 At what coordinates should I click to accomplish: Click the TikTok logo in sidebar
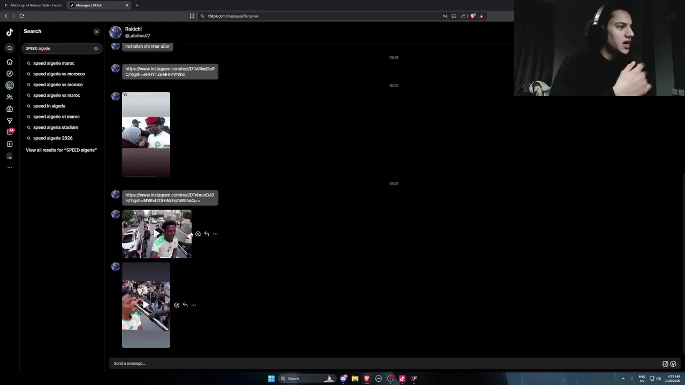[10, 32]
